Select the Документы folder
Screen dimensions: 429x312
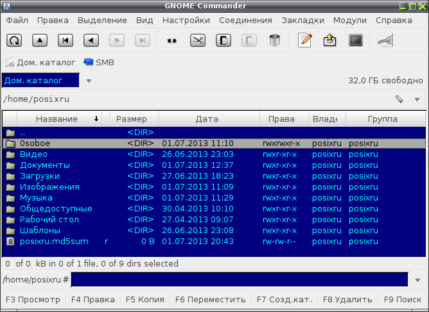214,165
